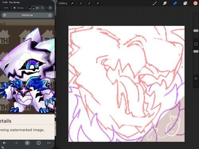Switch to the favicon-only tab before Gri
The width and height of the screenshot is (199, 149).
point(30,8)
